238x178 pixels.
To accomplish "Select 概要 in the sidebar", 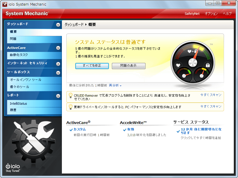I will (x=34, y=32).
